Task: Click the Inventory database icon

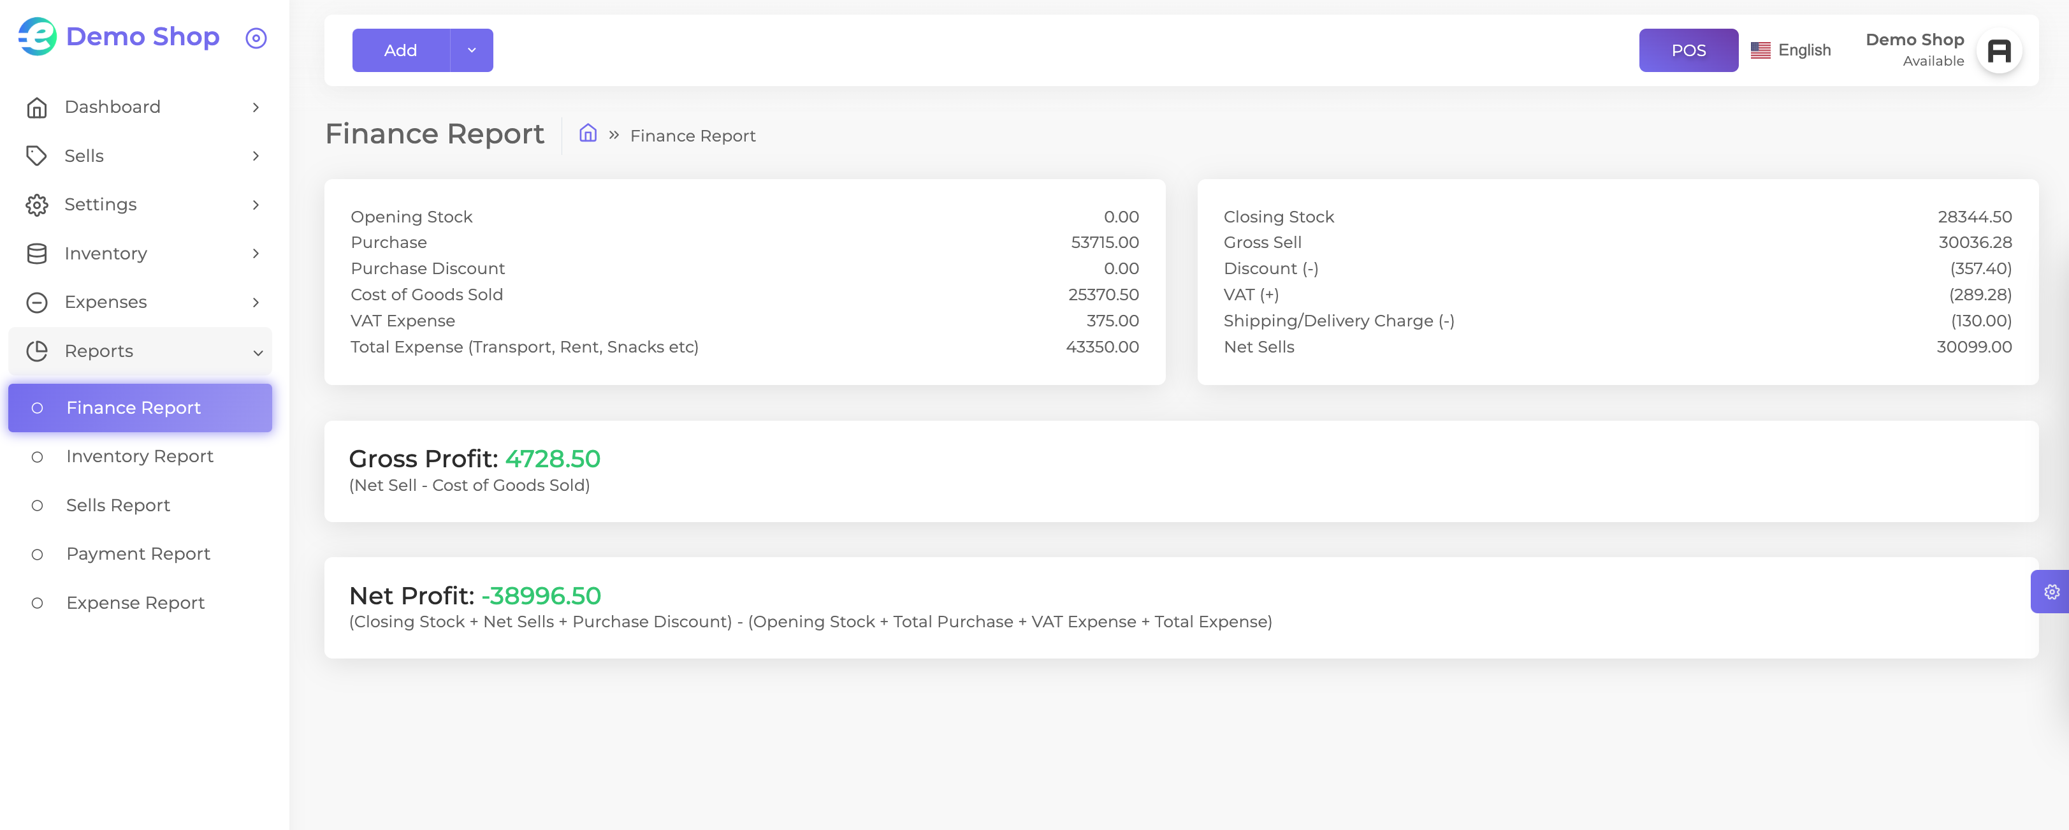Action: pos(37,254)
